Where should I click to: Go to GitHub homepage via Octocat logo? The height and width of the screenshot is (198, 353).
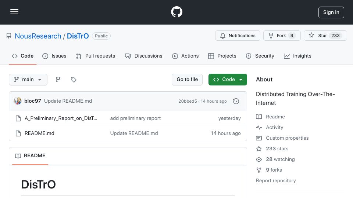(176, 12)
